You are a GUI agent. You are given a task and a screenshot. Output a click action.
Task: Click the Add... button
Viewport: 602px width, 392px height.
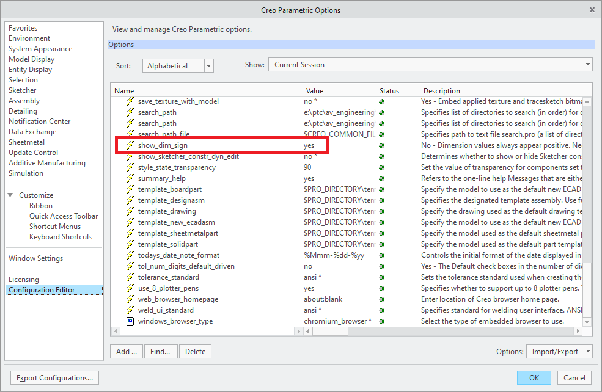(x=127, y=352)
